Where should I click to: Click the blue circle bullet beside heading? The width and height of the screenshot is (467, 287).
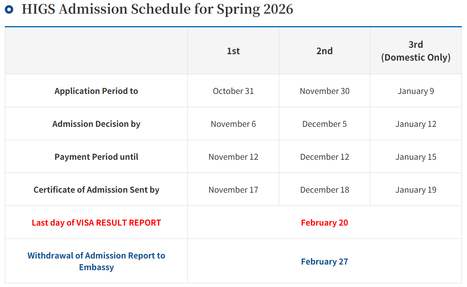(9, 9)
